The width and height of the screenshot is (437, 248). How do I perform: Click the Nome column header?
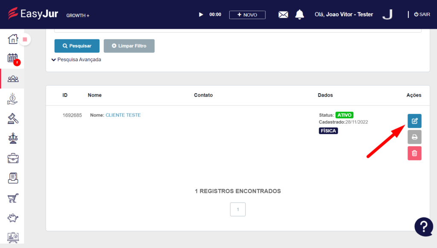coord(94,95)
